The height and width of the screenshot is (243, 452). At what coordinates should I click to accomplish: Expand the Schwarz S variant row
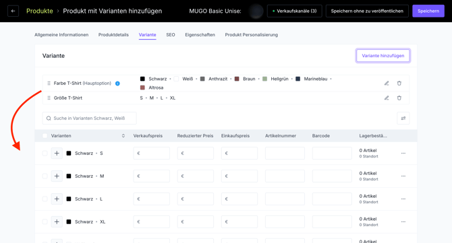click(57, 153)
